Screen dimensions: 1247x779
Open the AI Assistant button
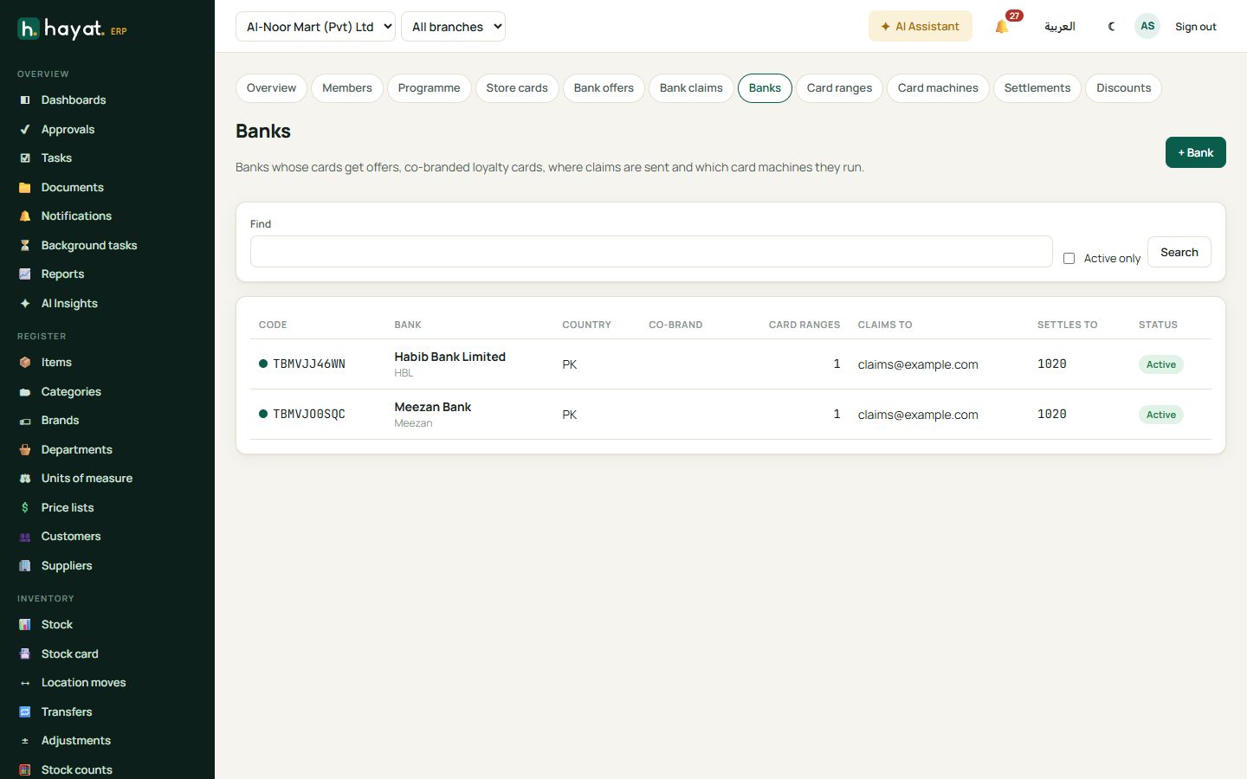point(920,26)
